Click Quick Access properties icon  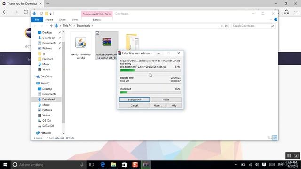click(x=41, y=14)
